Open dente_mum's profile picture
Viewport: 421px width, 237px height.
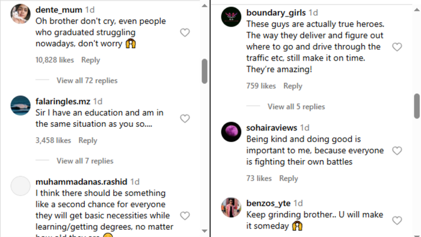pyautogui.click(x=20, y=14)
